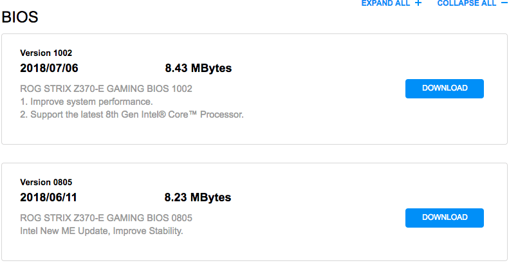Click the 2018/07/06 release date

pyautogui.click(x=49, y=68)
